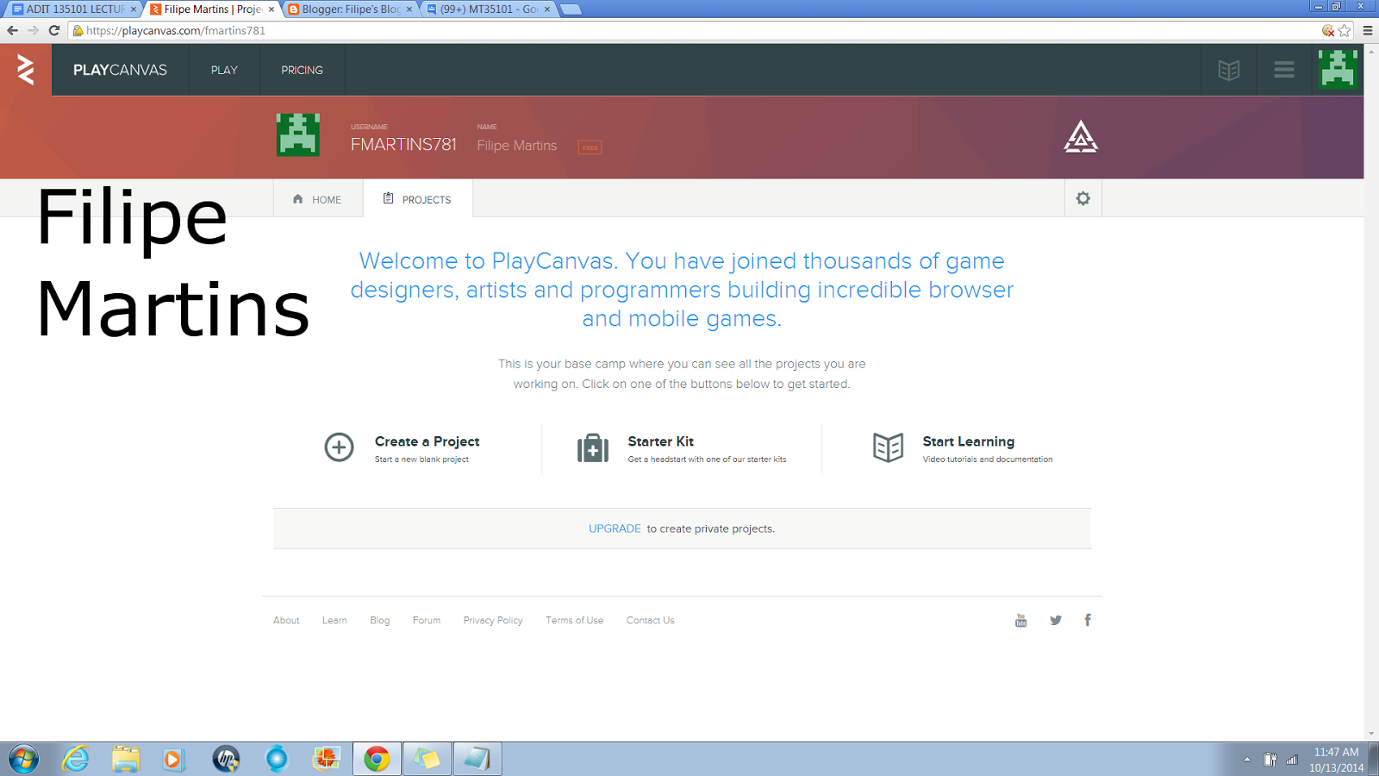1379x776 pixels.
Task: Click the Filipe Martins name in banner
Action: tap(517, 146)
